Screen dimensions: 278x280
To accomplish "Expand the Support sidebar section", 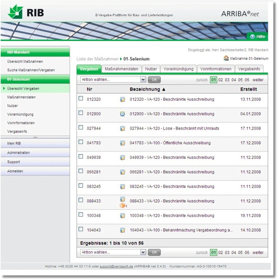I will coord(35,162).
